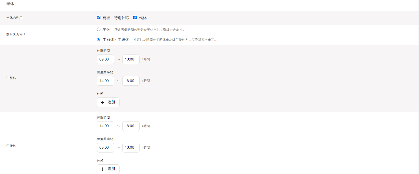Image resolution: width=419 pixels, height=174 pixels.
Task: Uncheck the 有給・特別休暇 checkbox
Action: [99, 18]
